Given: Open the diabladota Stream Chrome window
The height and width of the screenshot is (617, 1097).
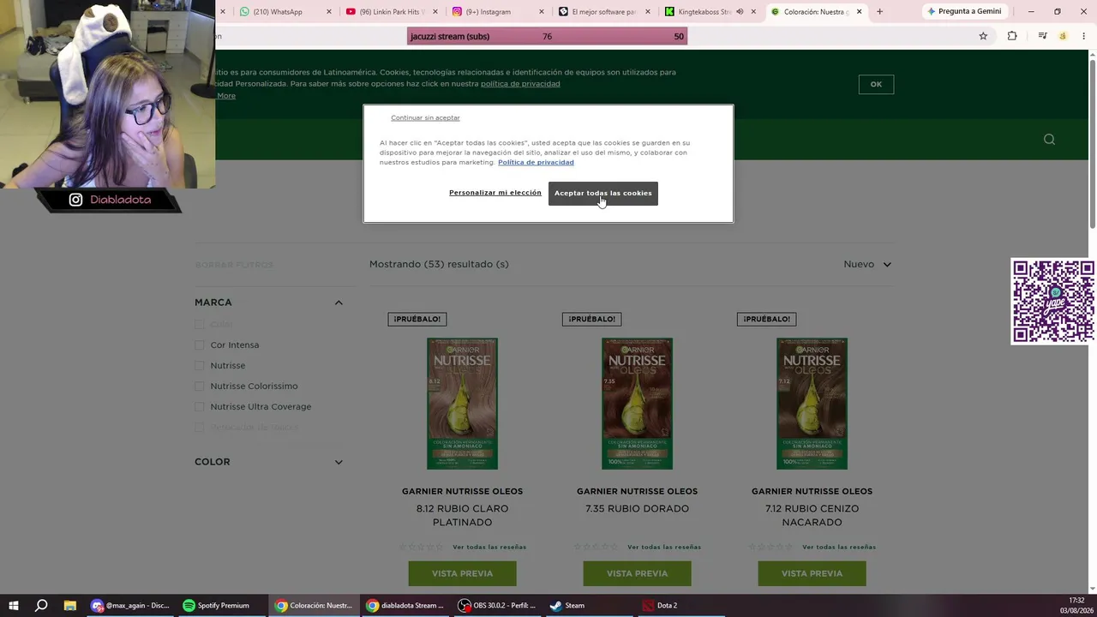Looking at the screenshot, I should (x=405, y=605).
